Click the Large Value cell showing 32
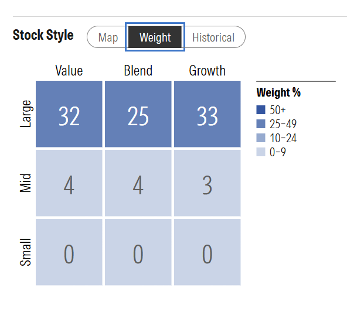This screenshot has height=309, width=347. (x=69, y=114)
